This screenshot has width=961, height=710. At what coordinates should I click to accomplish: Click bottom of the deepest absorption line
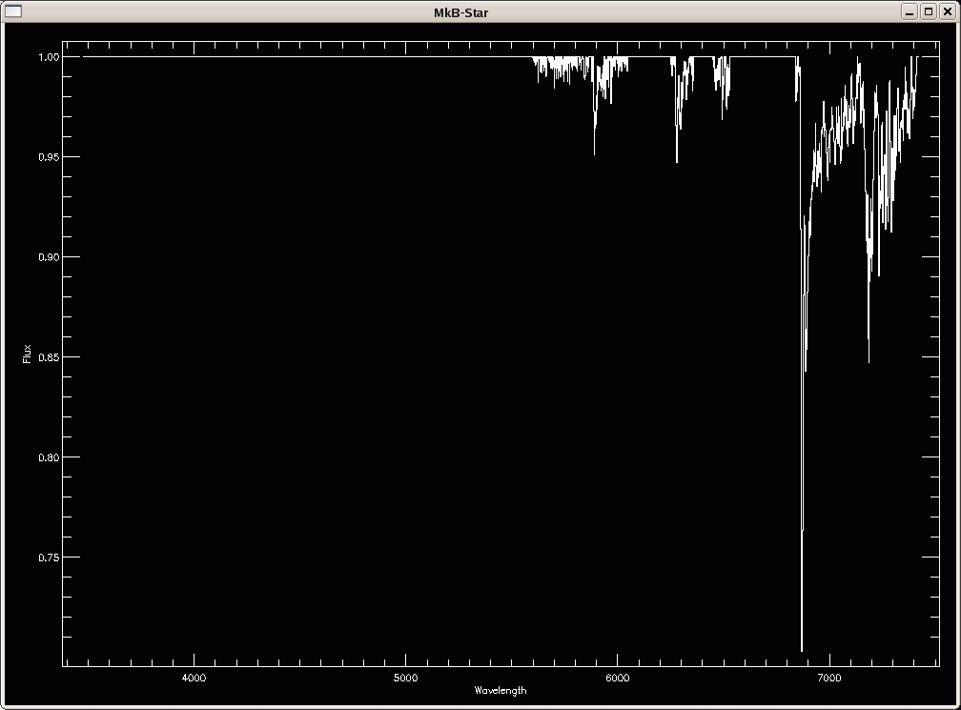[x=802, y=648]
